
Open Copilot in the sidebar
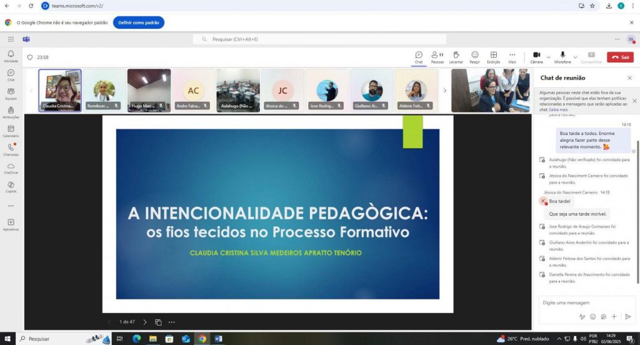coord(11,187)
